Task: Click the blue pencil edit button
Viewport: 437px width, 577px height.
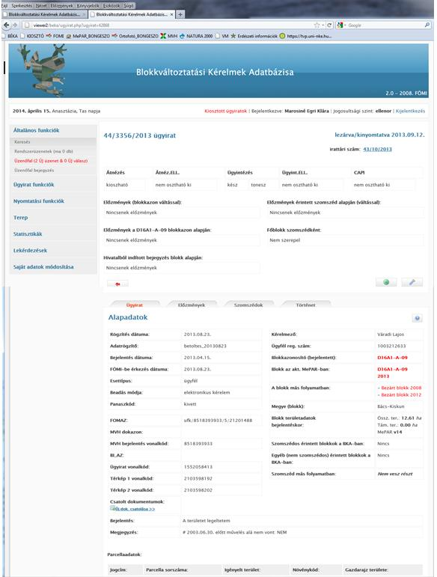Action: (412, 282)
